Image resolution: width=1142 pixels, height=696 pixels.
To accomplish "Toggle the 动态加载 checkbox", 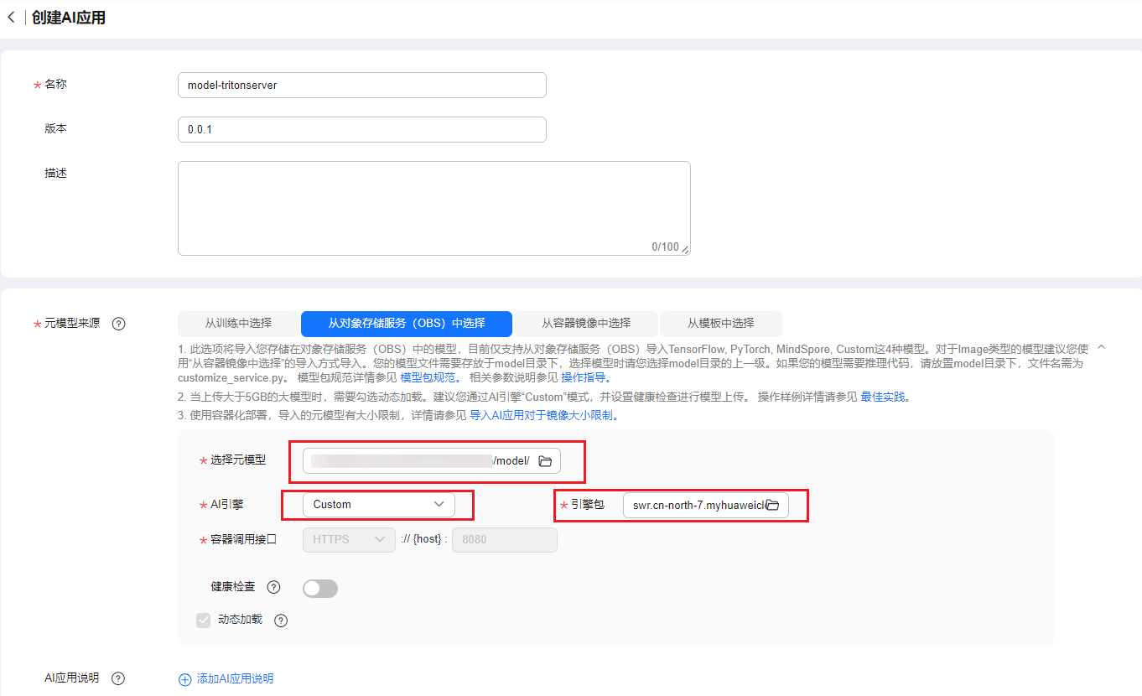I will [203, 621].
